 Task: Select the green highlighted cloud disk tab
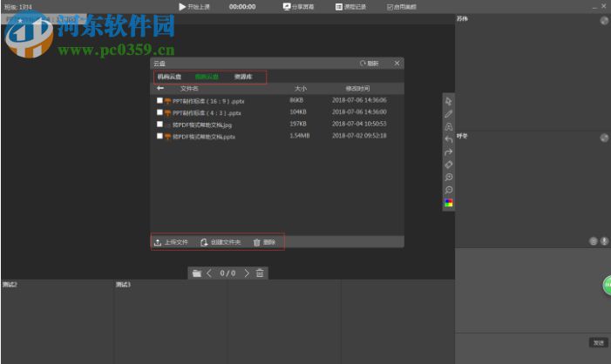207,77
